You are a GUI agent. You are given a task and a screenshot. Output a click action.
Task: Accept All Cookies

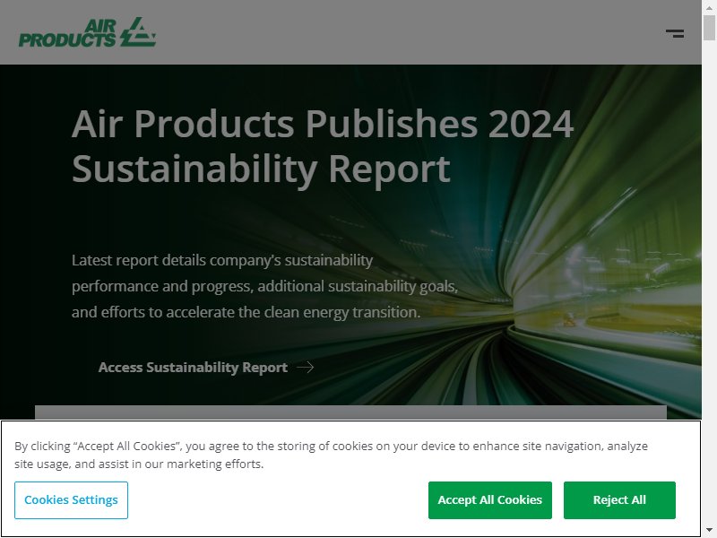tap(489, 500)
